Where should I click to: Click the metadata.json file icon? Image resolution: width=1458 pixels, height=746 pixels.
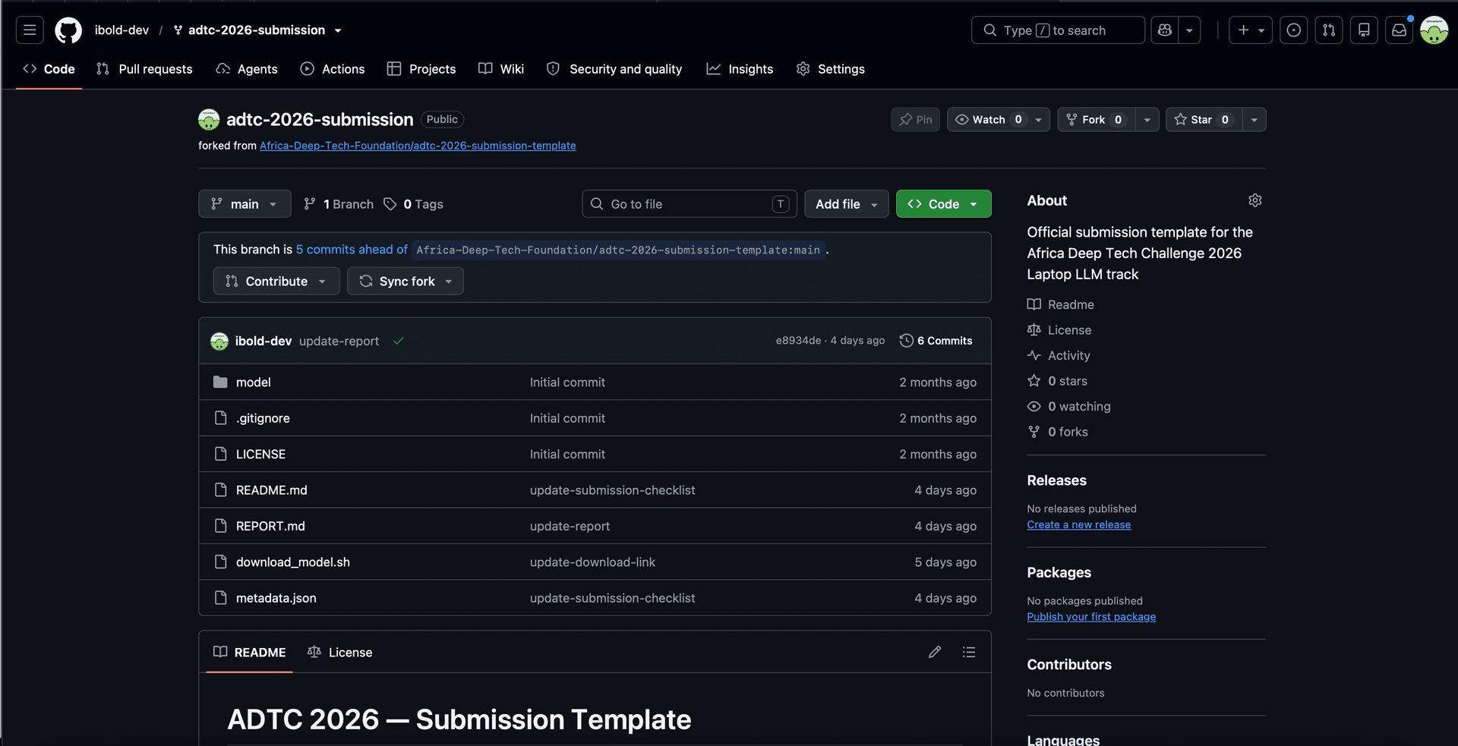pyautogui.click(x=220, y=598)
